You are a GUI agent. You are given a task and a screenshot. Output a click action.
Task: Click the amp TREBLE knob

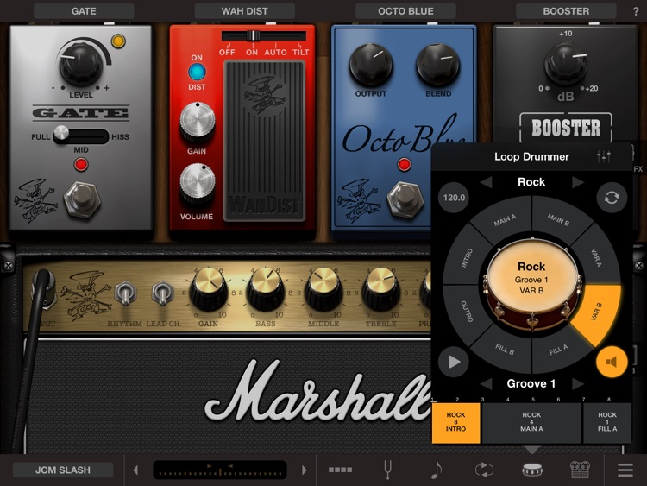coord(380,291)
